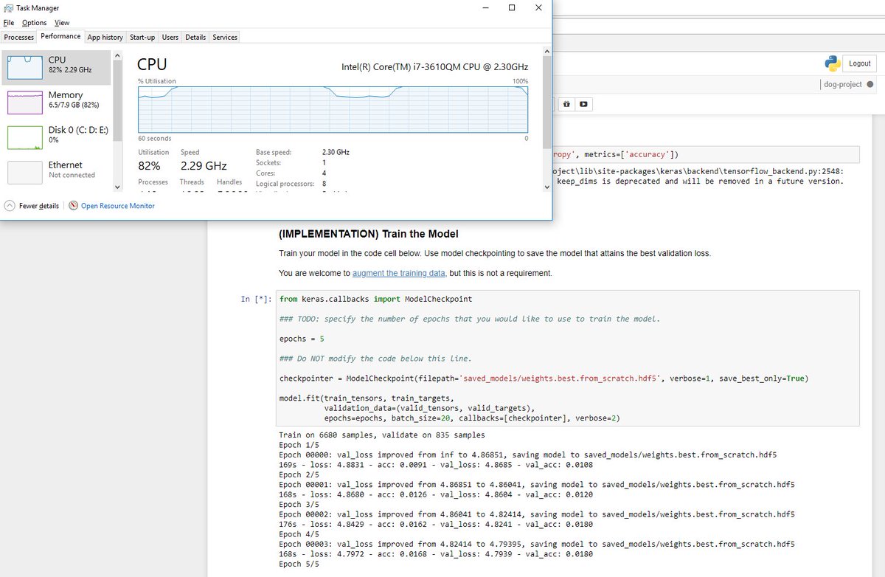Open the View menu in Task Manager
The width and height of the screenshot is (885, 577).
pos(62,23)
